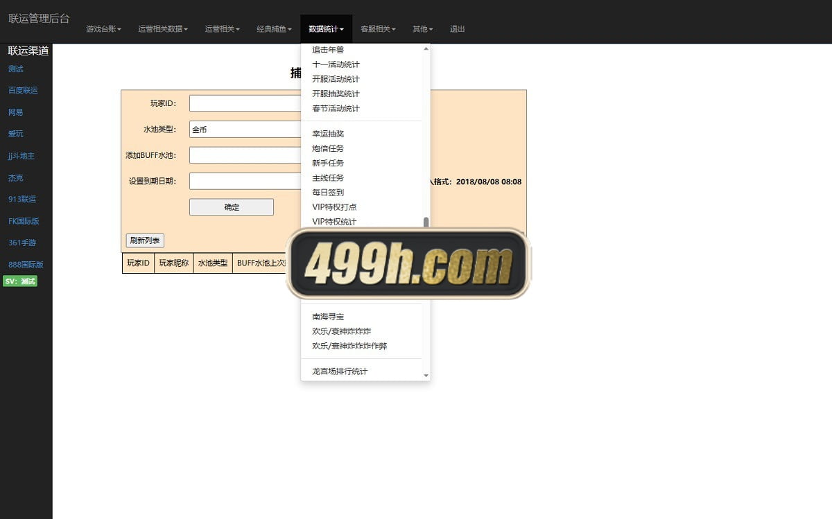This screenshot has width=832, height=519.
Task: Select 杰克 channel in sidebar
Action: coord(16,177)
